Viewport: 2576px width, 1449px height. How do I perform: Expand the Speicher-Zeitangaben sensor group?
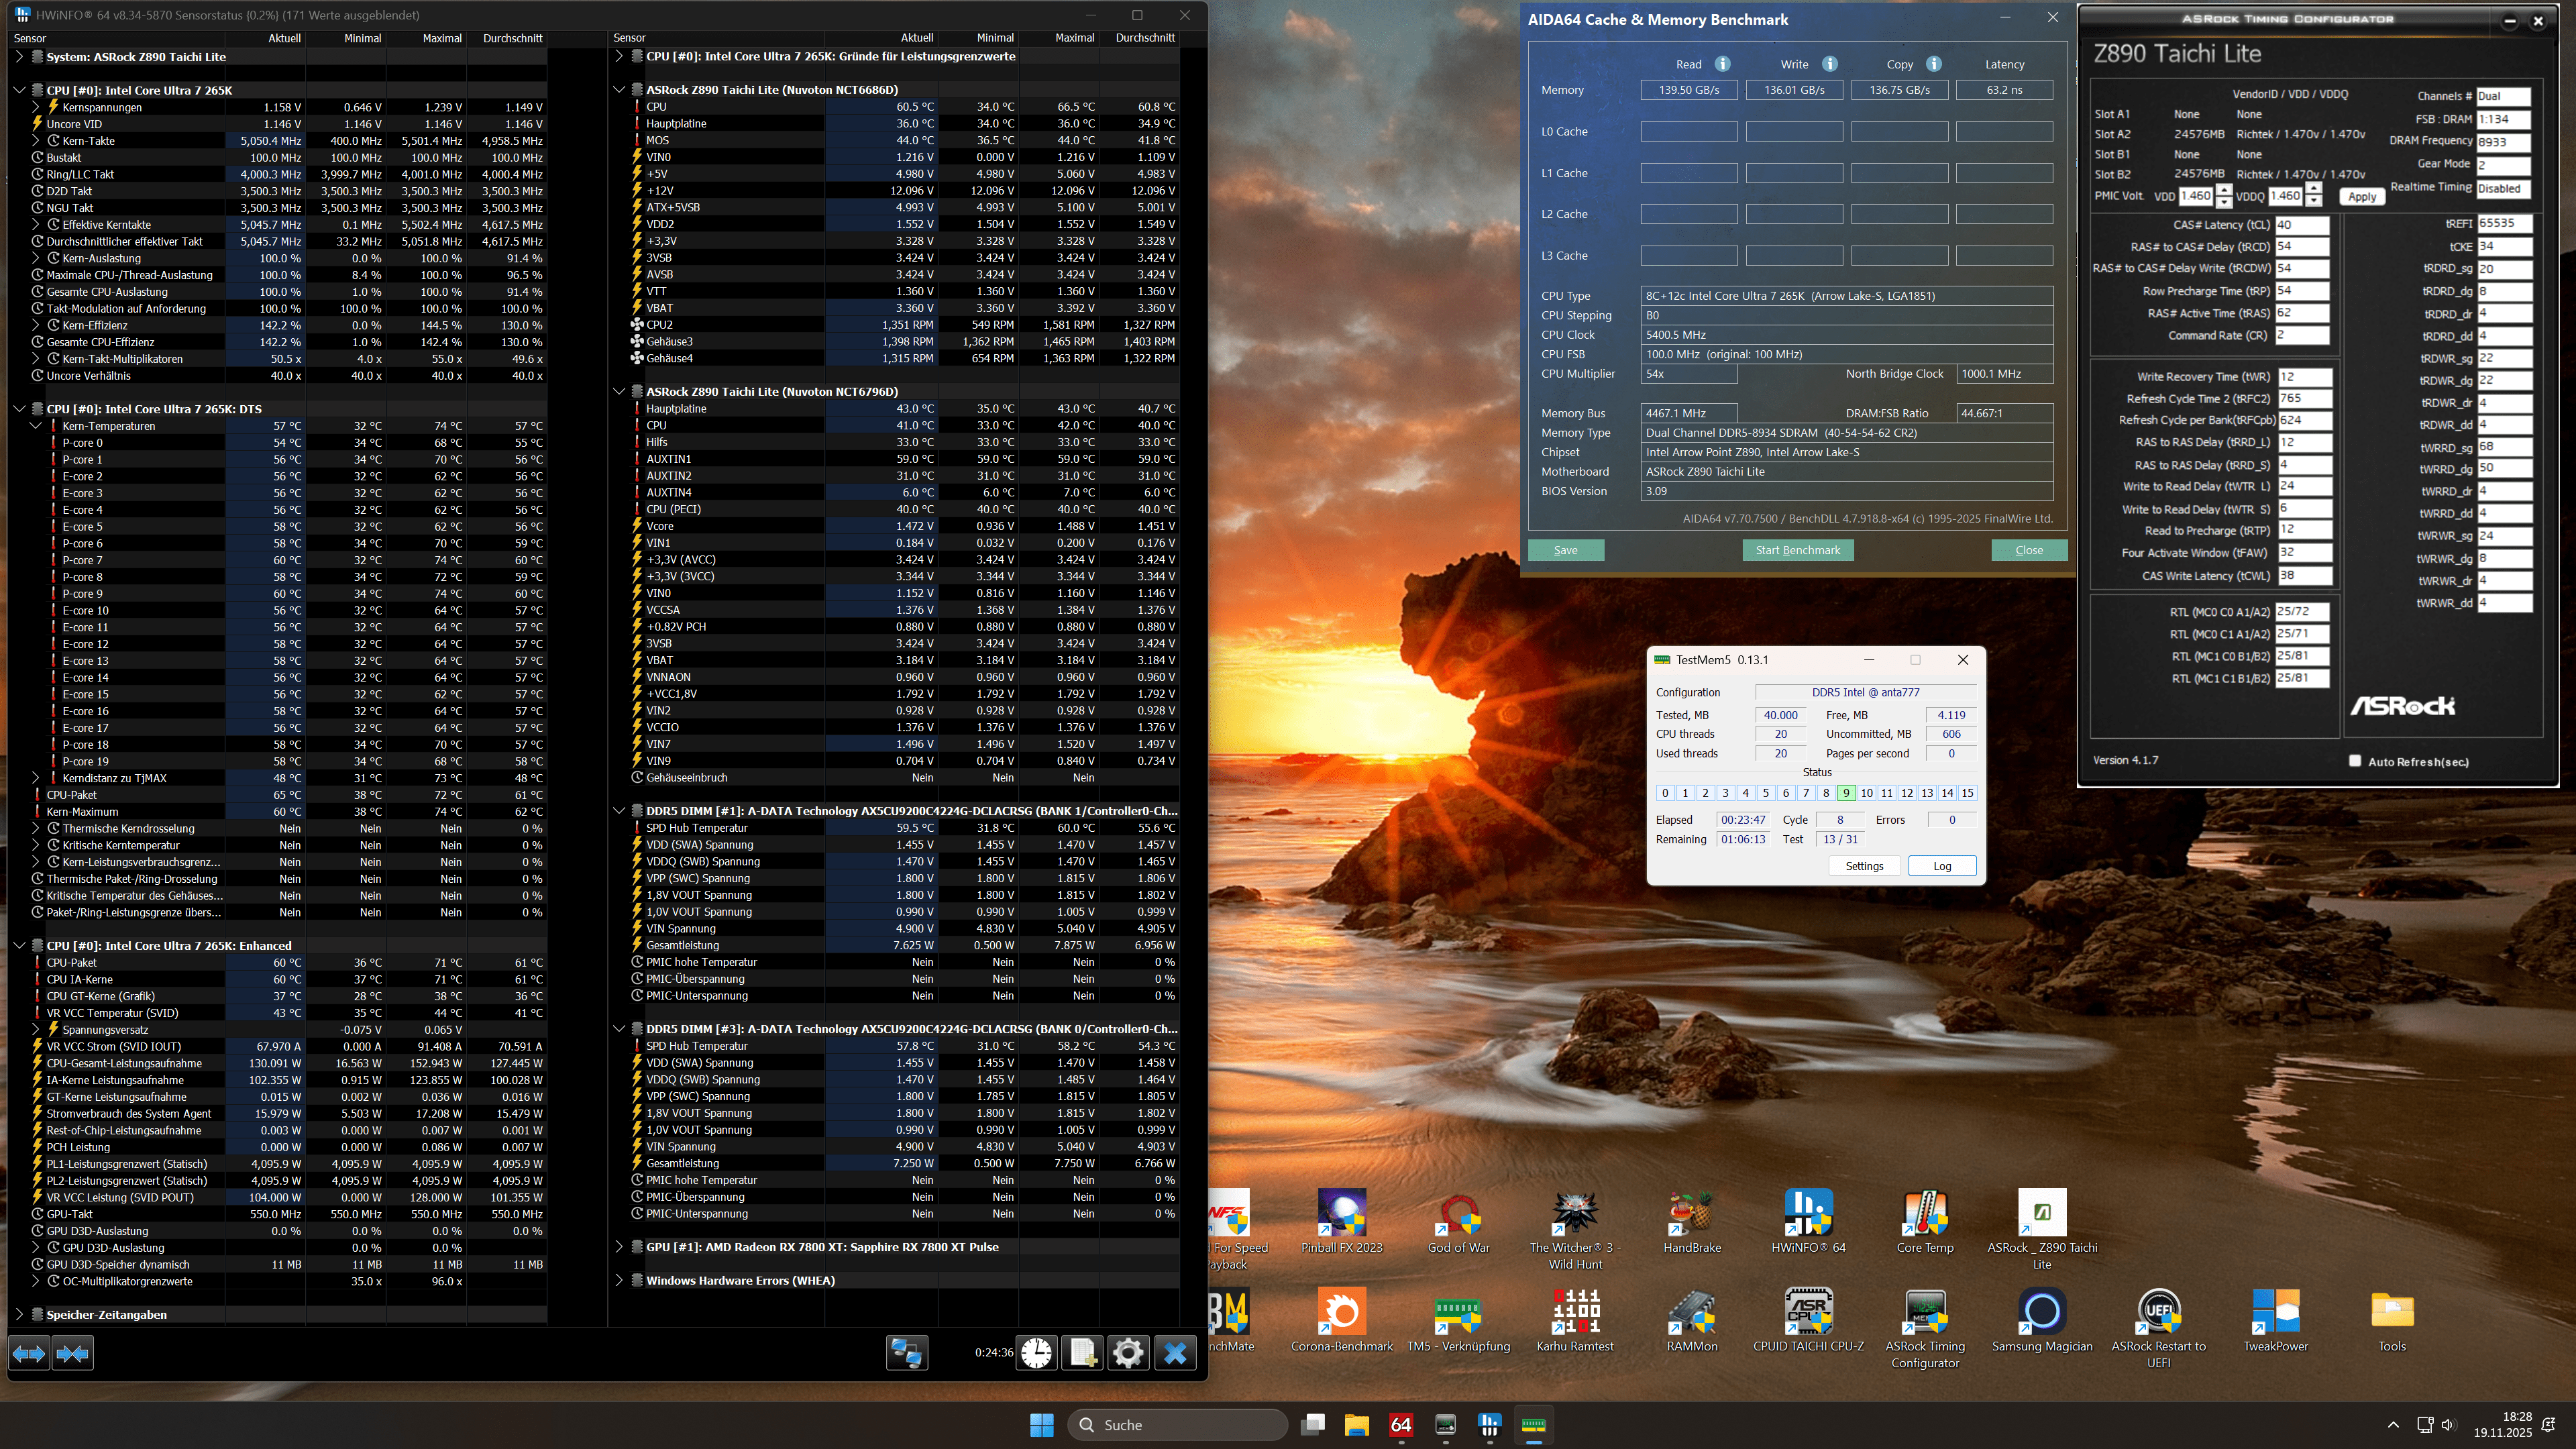[19, 1314]
